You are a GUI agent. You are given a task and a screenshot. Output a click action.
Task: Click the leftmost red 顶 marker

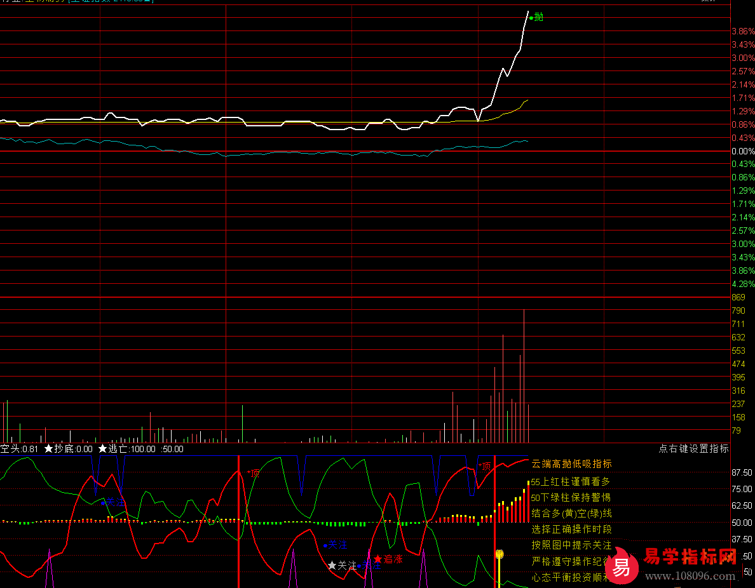click(x=254, y=473)
